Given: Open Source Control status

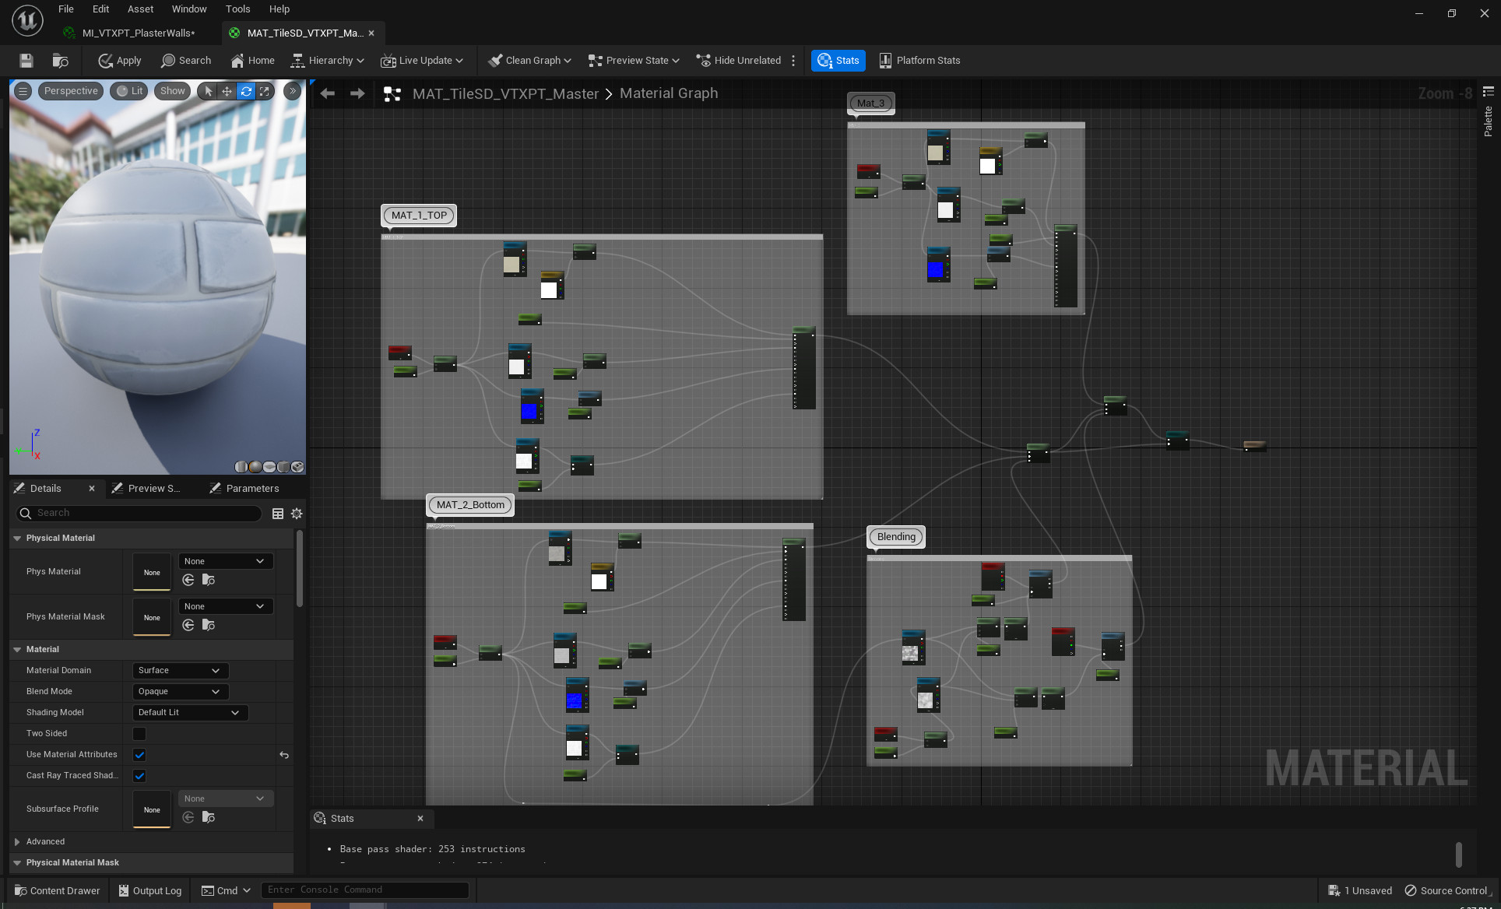Looking at the screenshot, I should [1447, 891].
